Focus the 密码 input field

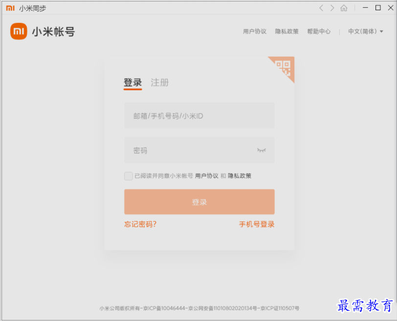coord(199,150)
